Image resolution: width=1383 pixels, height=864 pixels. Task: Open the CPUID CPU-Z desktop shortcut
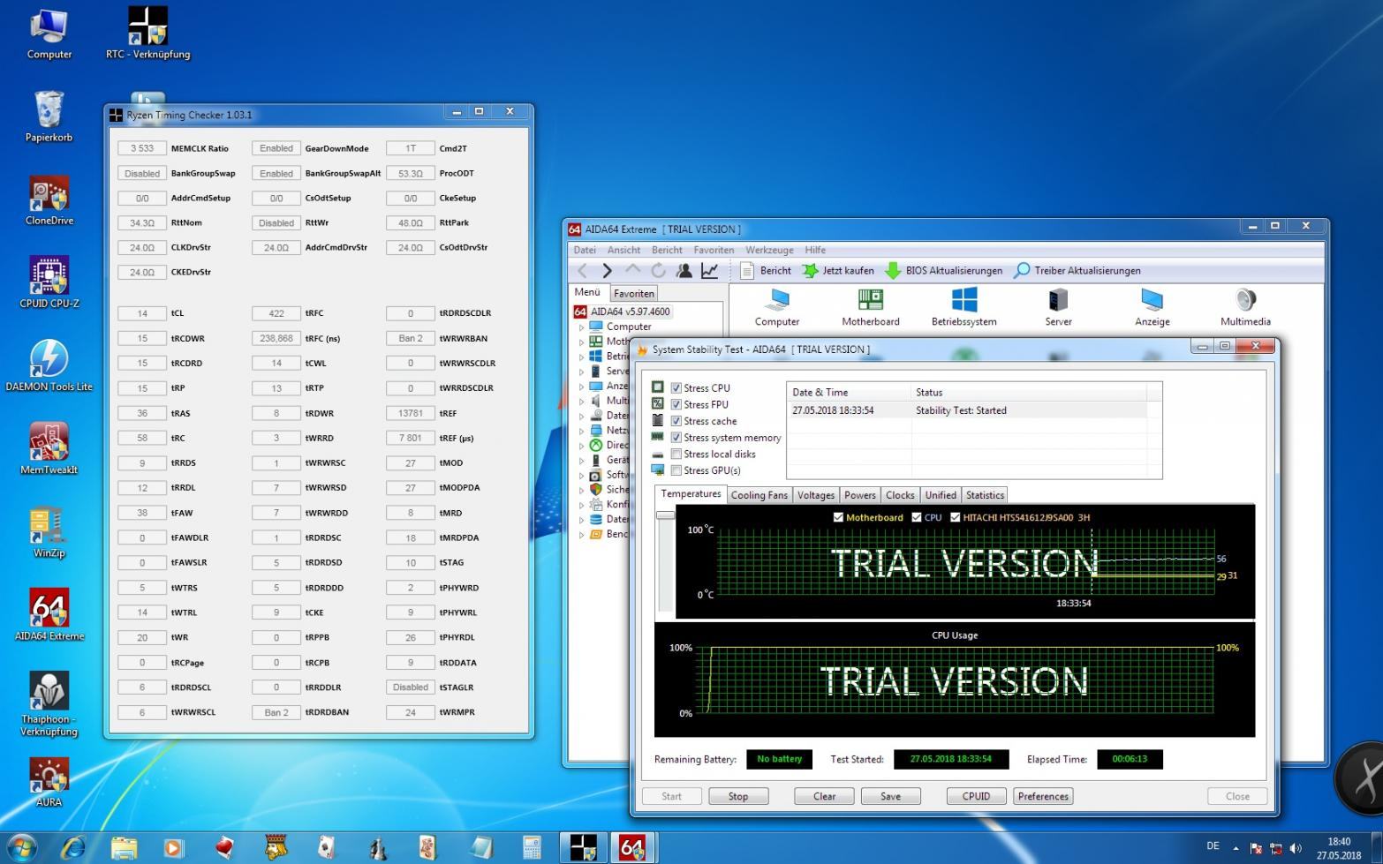point(49,282)
